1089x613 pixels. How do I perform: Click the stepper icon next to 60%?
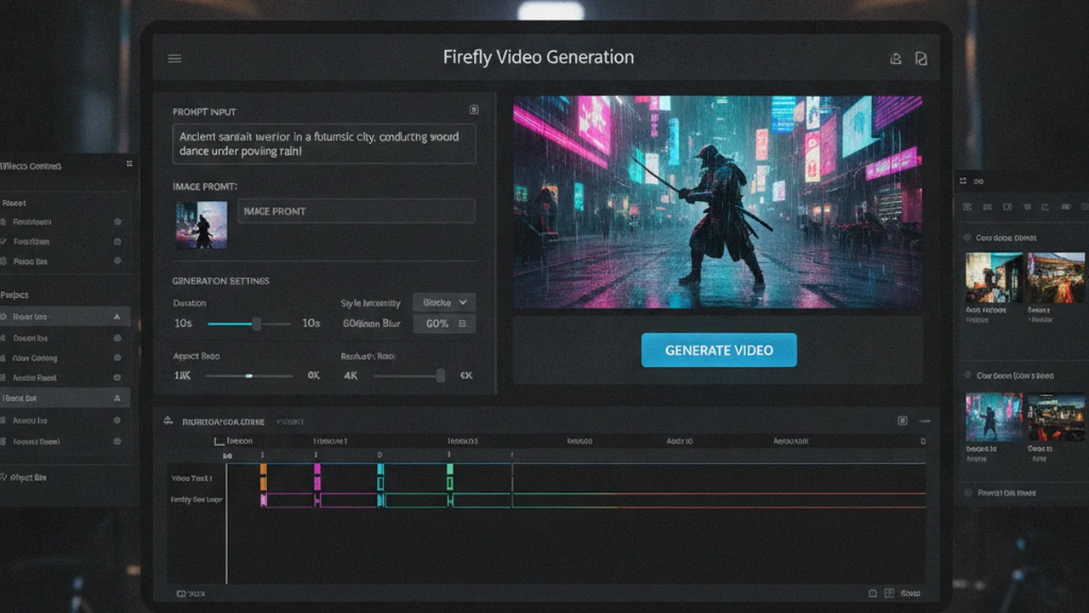tap(463, 324)
